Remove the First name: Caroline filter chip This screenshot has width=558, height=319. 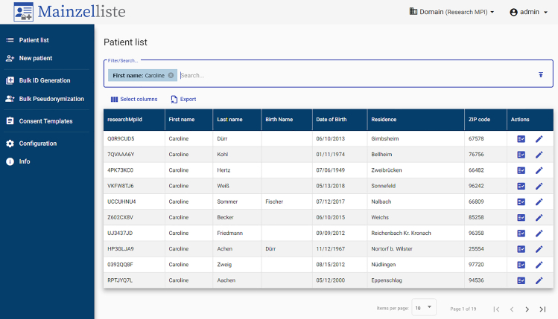click(x=171, y=75)
